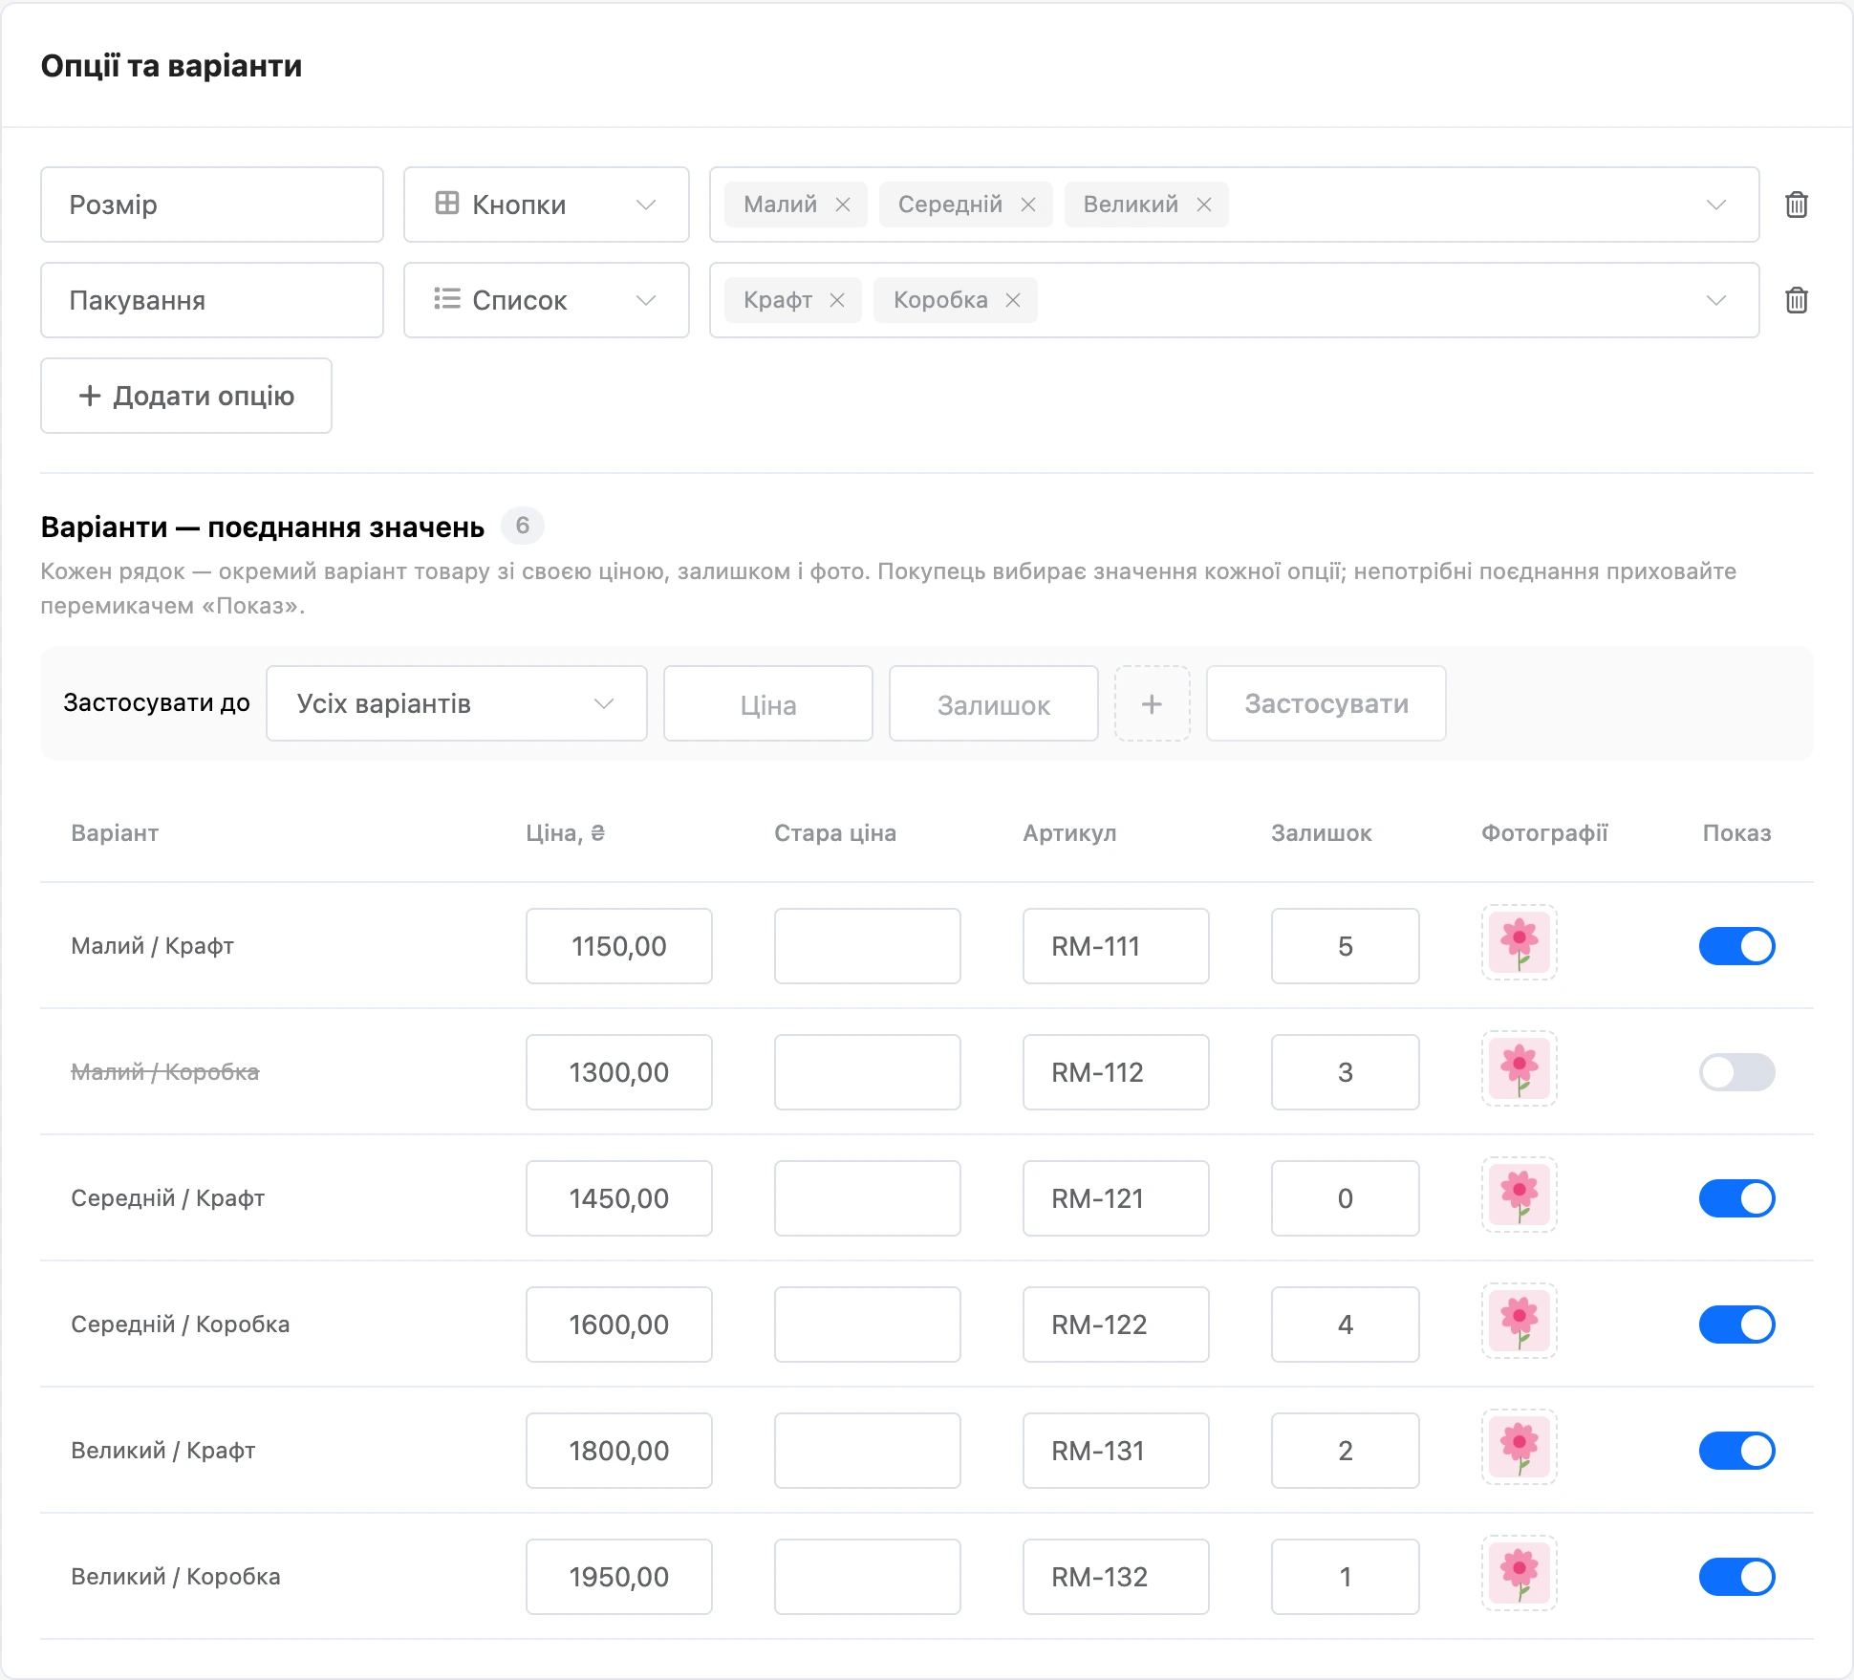The image size is (1854, 1680).
Task: Disable display of Малий / Крафт variant
Action: click(1737, 946)
